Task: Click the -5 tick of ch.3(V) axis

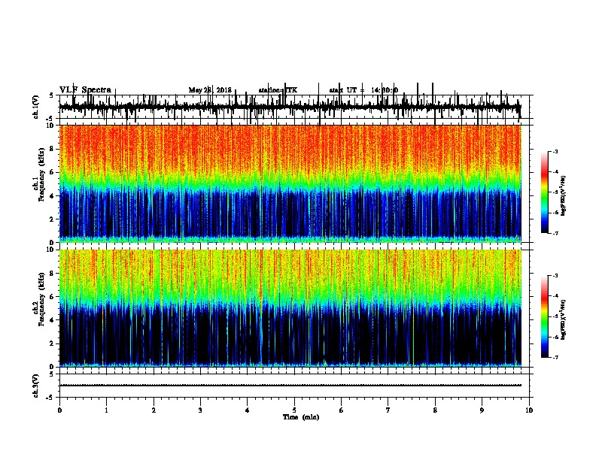Action: click(x=50, y=398)
